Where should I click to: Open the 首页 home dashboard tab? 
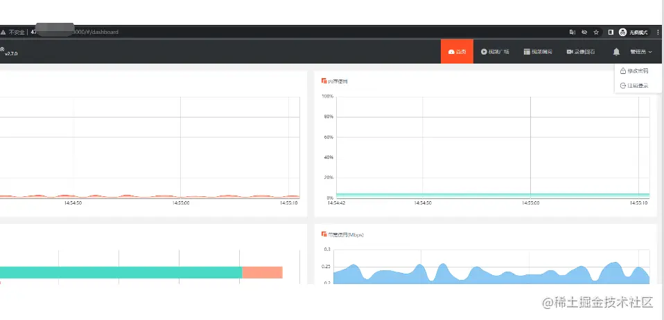pos(457,52)
